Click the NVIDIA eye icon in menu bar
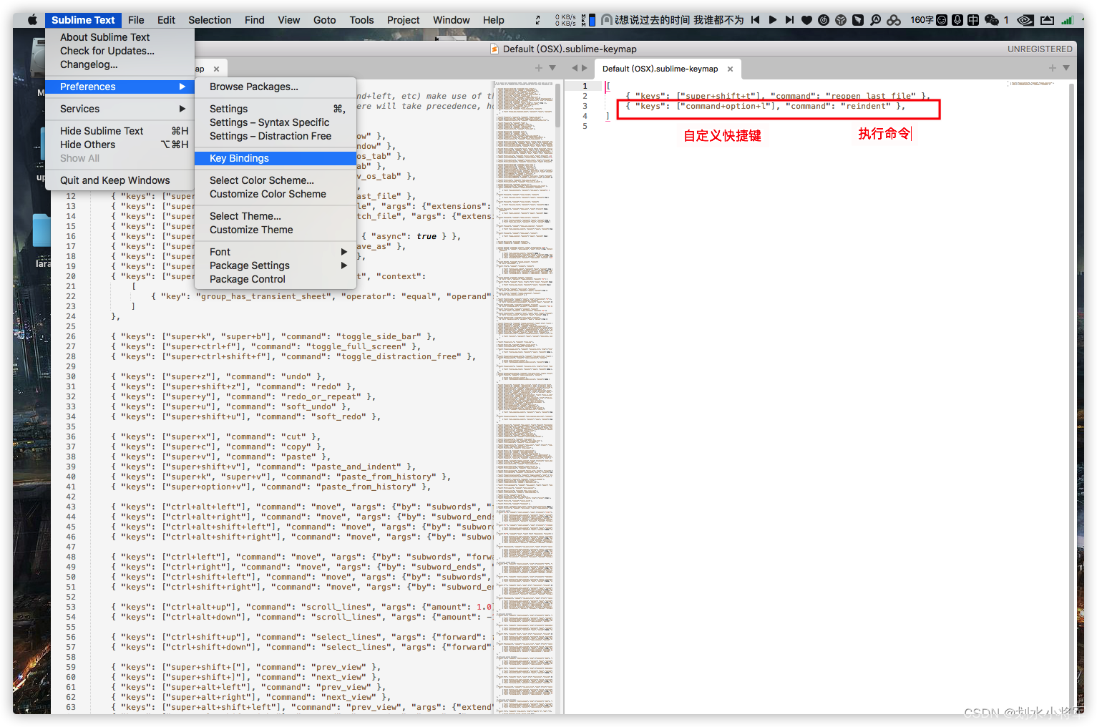 click(1025, 20)
